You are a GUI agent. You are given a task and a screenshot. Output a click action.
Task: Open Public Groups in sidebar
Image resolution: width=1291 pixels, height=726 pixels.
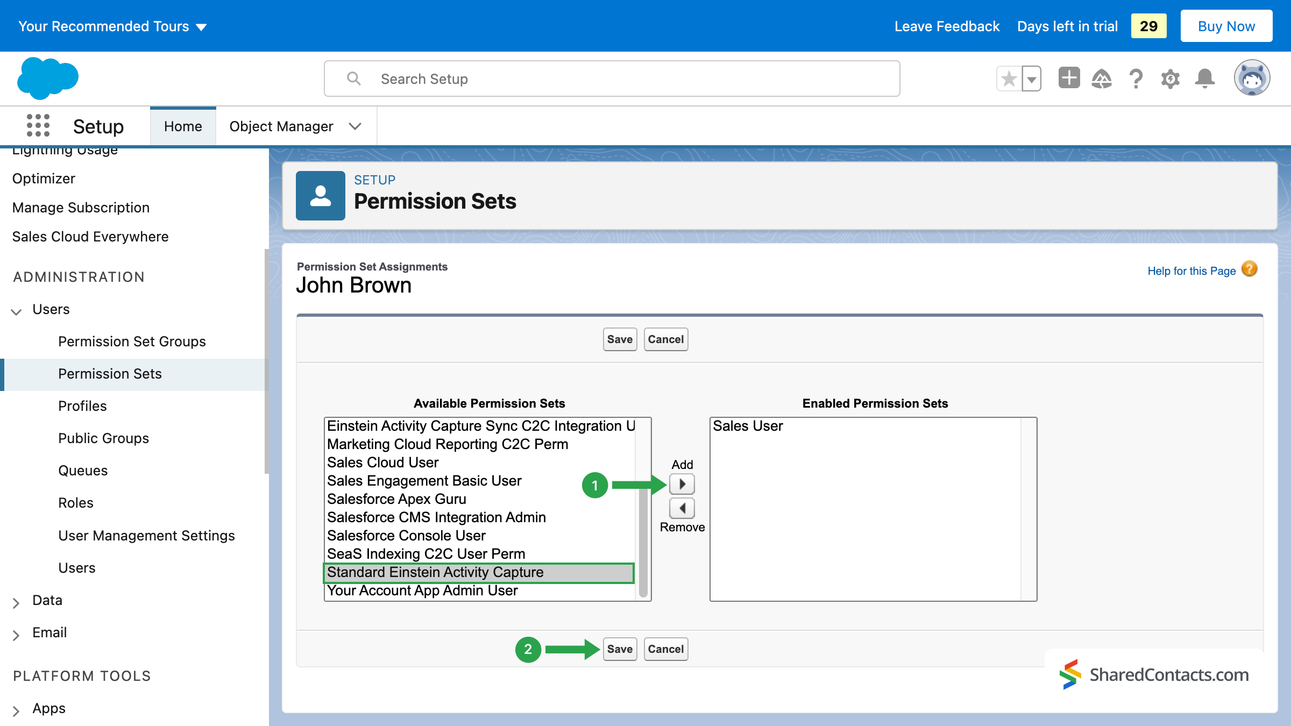[x=103, y=438]
